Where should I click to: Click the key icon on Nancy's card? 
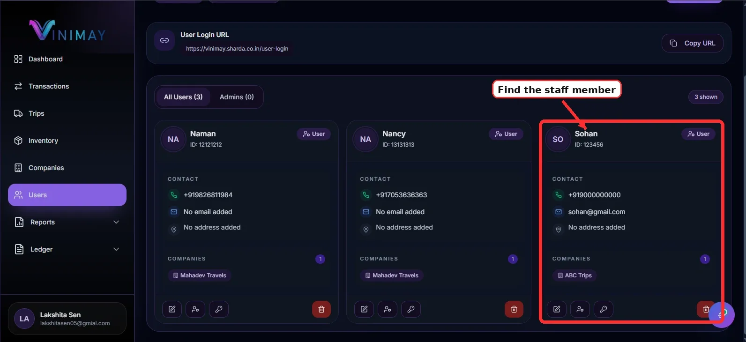pyautogui.click(x=411, y=309)
